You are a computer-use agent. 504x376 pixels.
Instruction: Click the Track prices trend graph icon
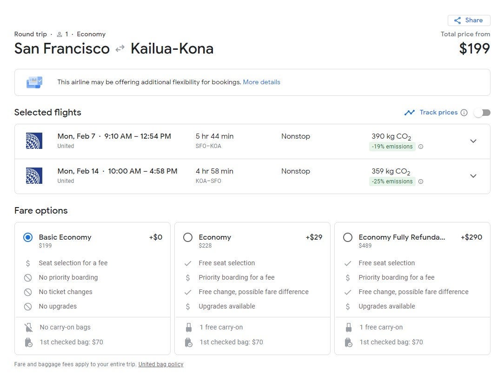click(409, 113)
